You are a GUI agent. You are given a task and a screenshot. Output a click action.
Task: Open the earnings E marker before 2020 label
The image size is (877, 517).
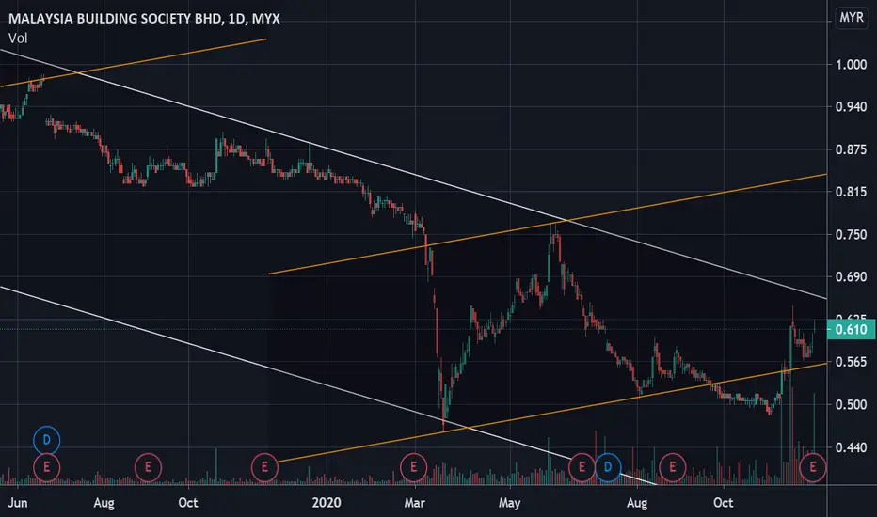point(264,466)
